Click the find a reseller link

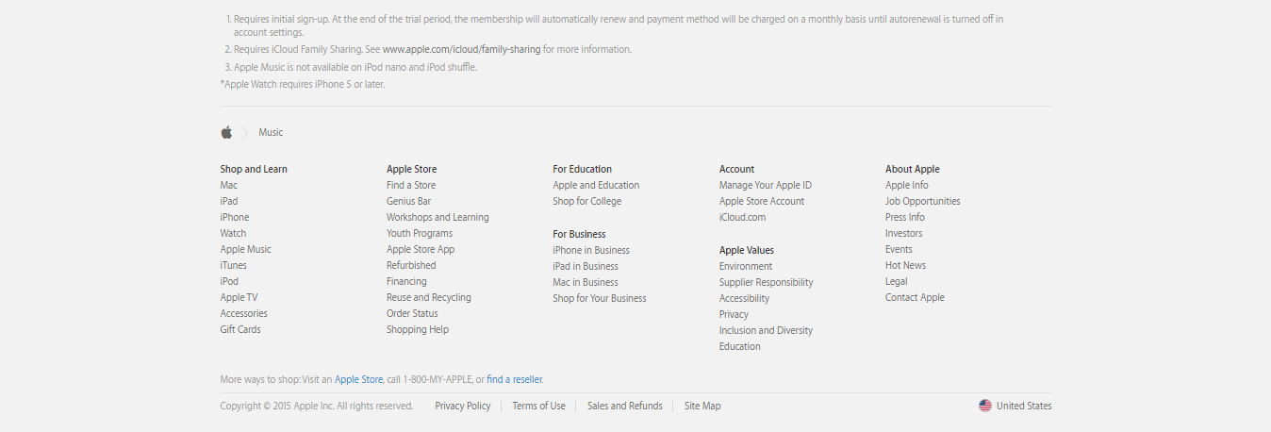(x=515, y=380)
